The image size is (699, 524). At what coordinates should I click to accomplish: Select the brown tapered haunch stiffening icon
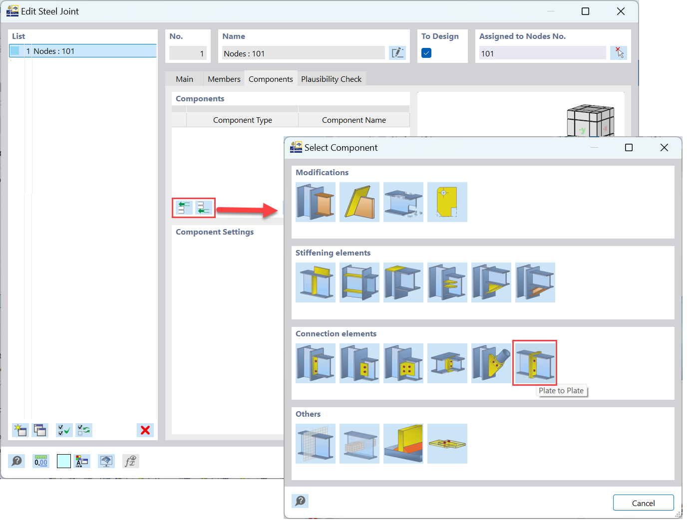(x=535, y=282)
